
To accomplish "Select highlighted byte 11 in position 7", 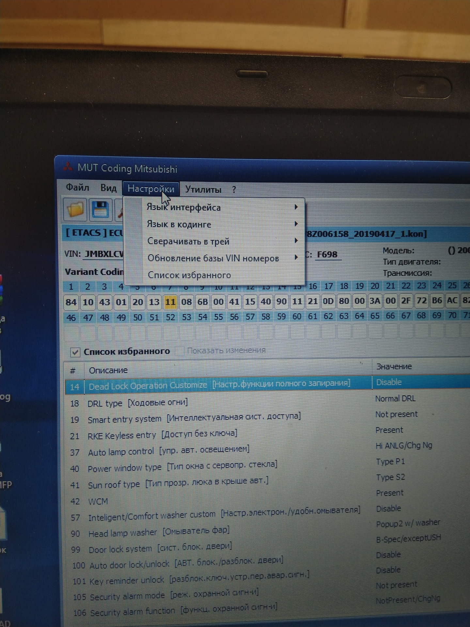I will point(170,302).
